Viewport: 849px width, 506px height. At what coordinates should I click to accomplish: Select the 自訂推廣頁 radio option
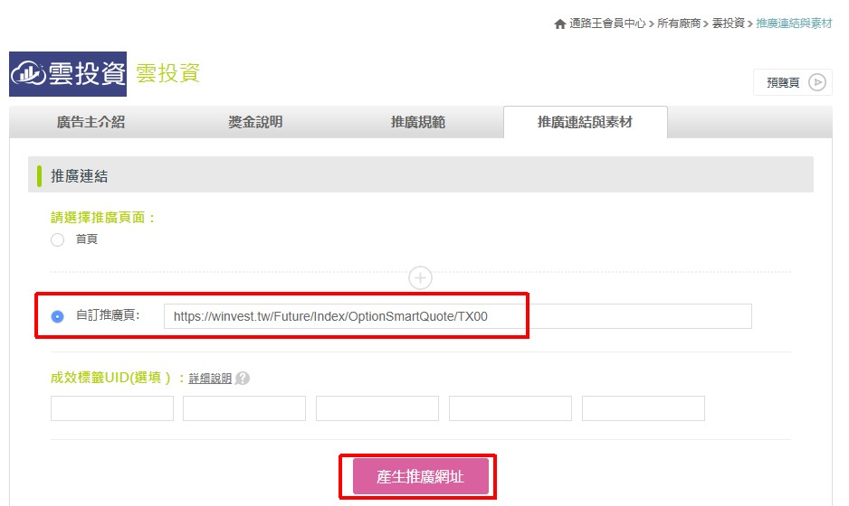pyautogui.click(x=58, y=316)
